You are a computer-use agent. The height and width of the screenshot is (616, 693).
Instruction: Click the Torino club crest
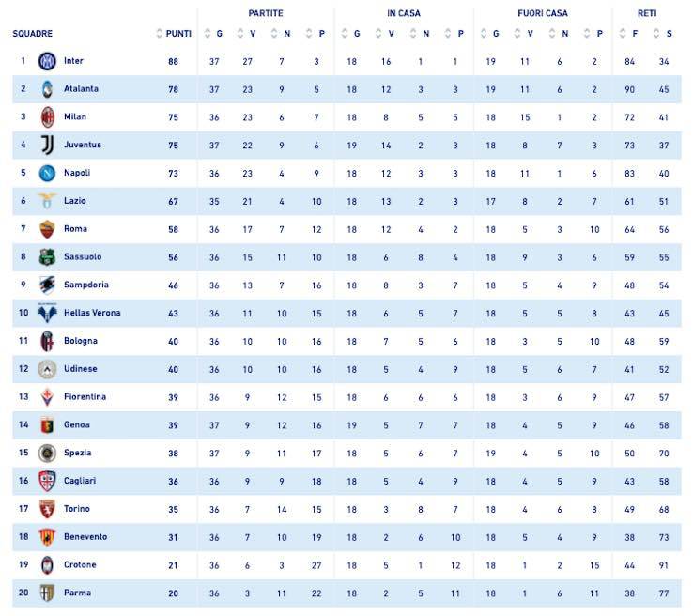(47, 509)
